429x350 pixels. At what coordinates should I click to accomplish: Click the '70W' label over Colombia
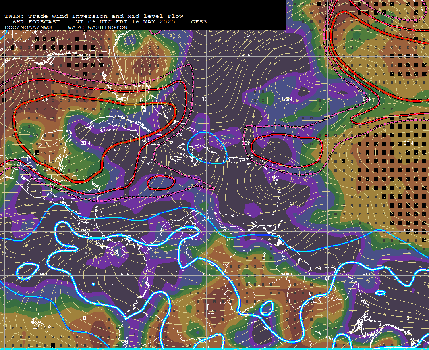pyautogui.click(x=207, y=274)
